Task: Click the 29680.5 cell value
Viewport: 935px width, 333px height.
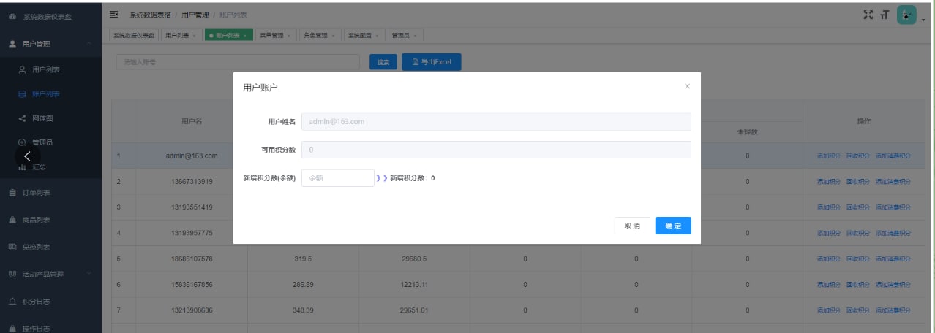Action: (x=414, y=259)
